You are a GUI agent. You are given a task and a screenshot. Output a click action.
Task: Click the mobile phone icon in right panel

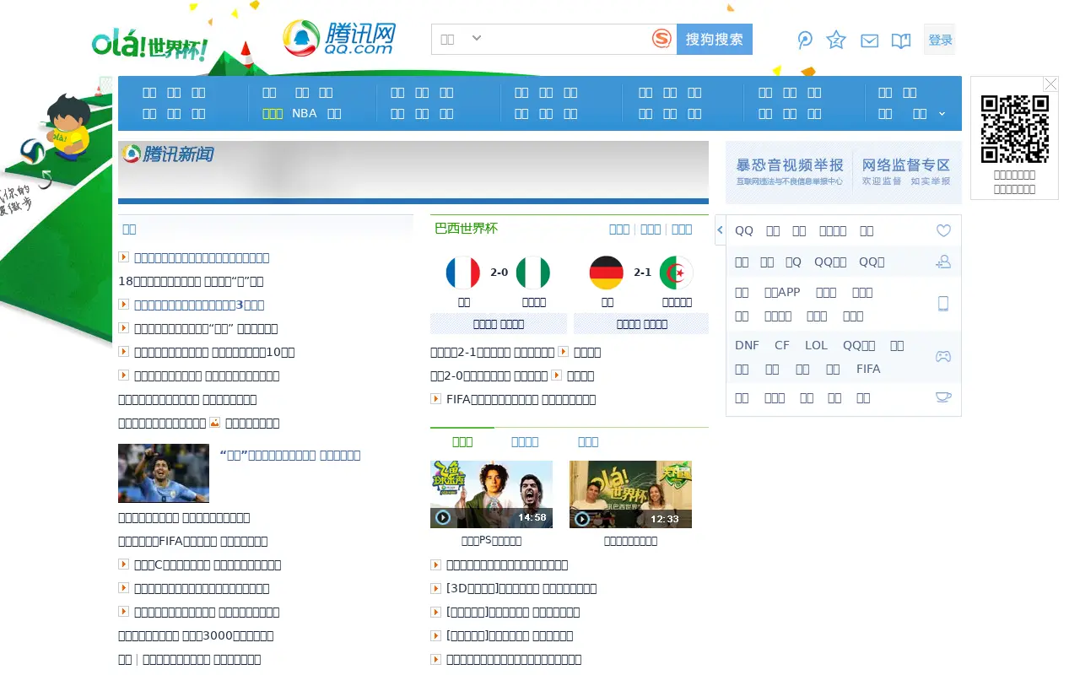tap(943, 304)
